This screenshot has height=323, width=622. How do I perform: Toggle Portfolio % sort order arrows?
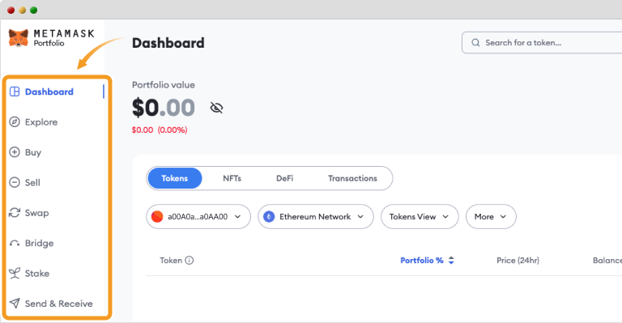click(x=451, y=261)
